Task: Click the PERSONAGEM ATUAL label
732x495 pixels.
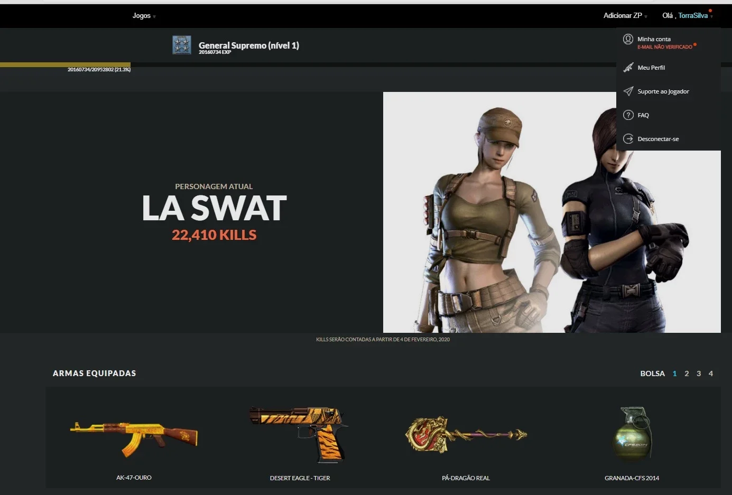Action: click(x=214, y=186)
